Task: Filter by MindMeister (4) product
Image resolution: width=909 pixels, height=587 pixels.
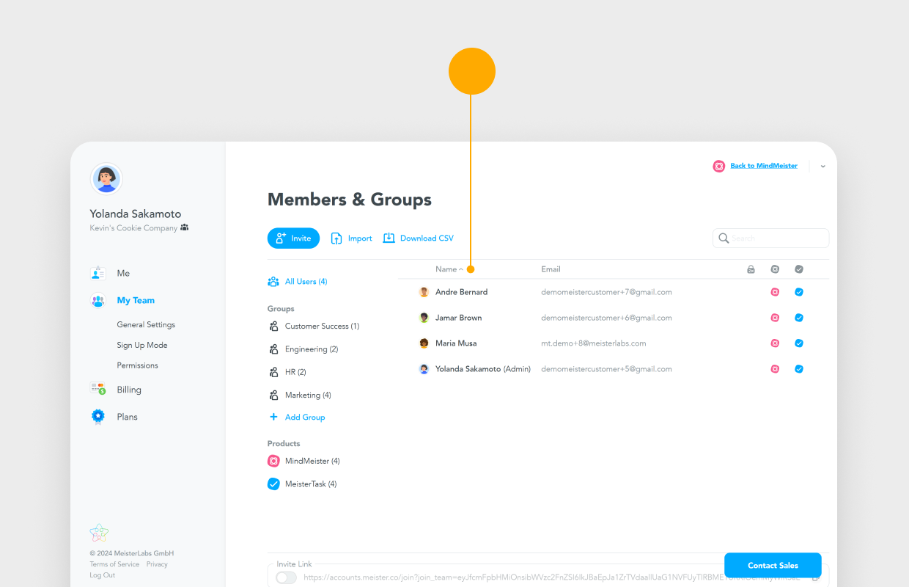Action: [x=312, y=461]
